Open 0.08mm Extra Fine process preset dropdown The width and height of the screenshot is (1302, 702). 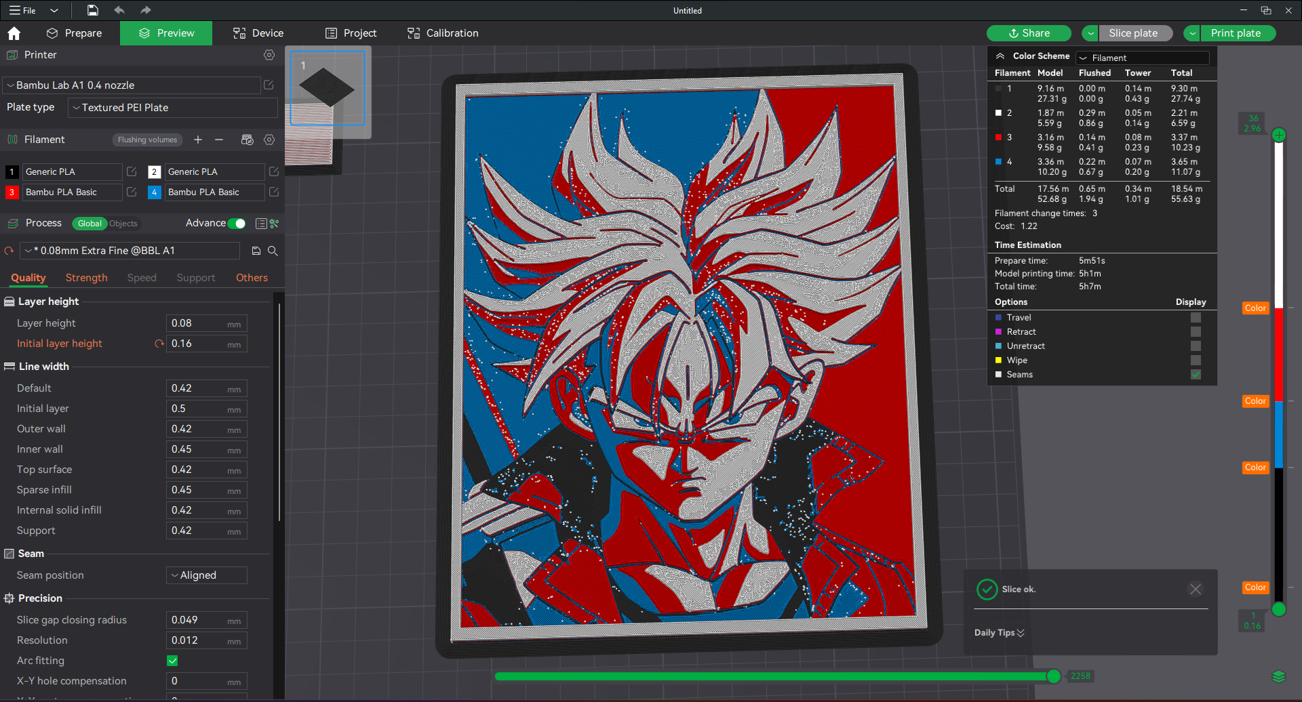point(130,251)
